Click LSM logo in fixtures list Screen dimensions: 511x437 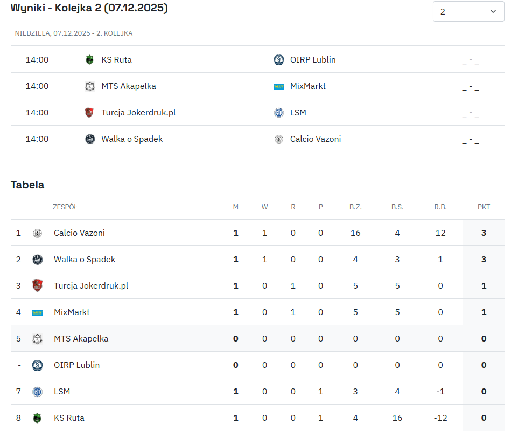[x=278, y=113]
